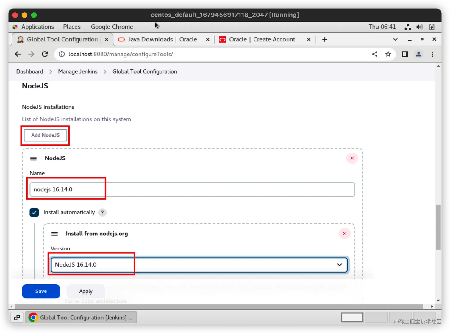Click the VM window title centos_default text
Screen dimensions: 450x333
click(225, 15)
